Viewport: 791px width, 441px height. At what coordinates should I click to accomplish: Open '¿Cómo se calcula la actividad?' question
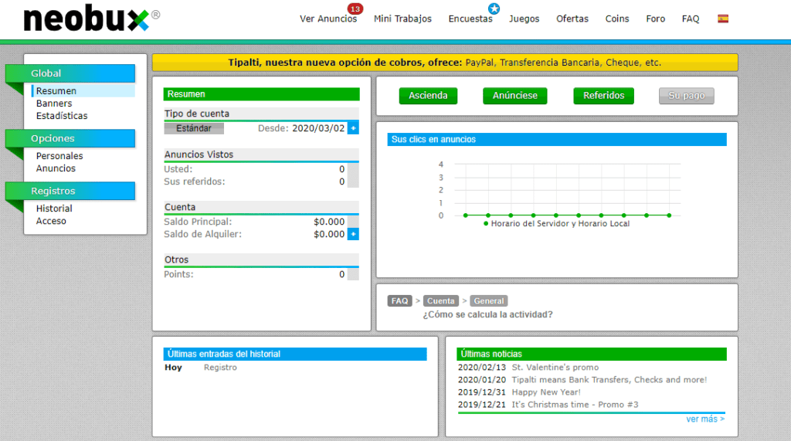pyautogui.click(x=487, y=314)
